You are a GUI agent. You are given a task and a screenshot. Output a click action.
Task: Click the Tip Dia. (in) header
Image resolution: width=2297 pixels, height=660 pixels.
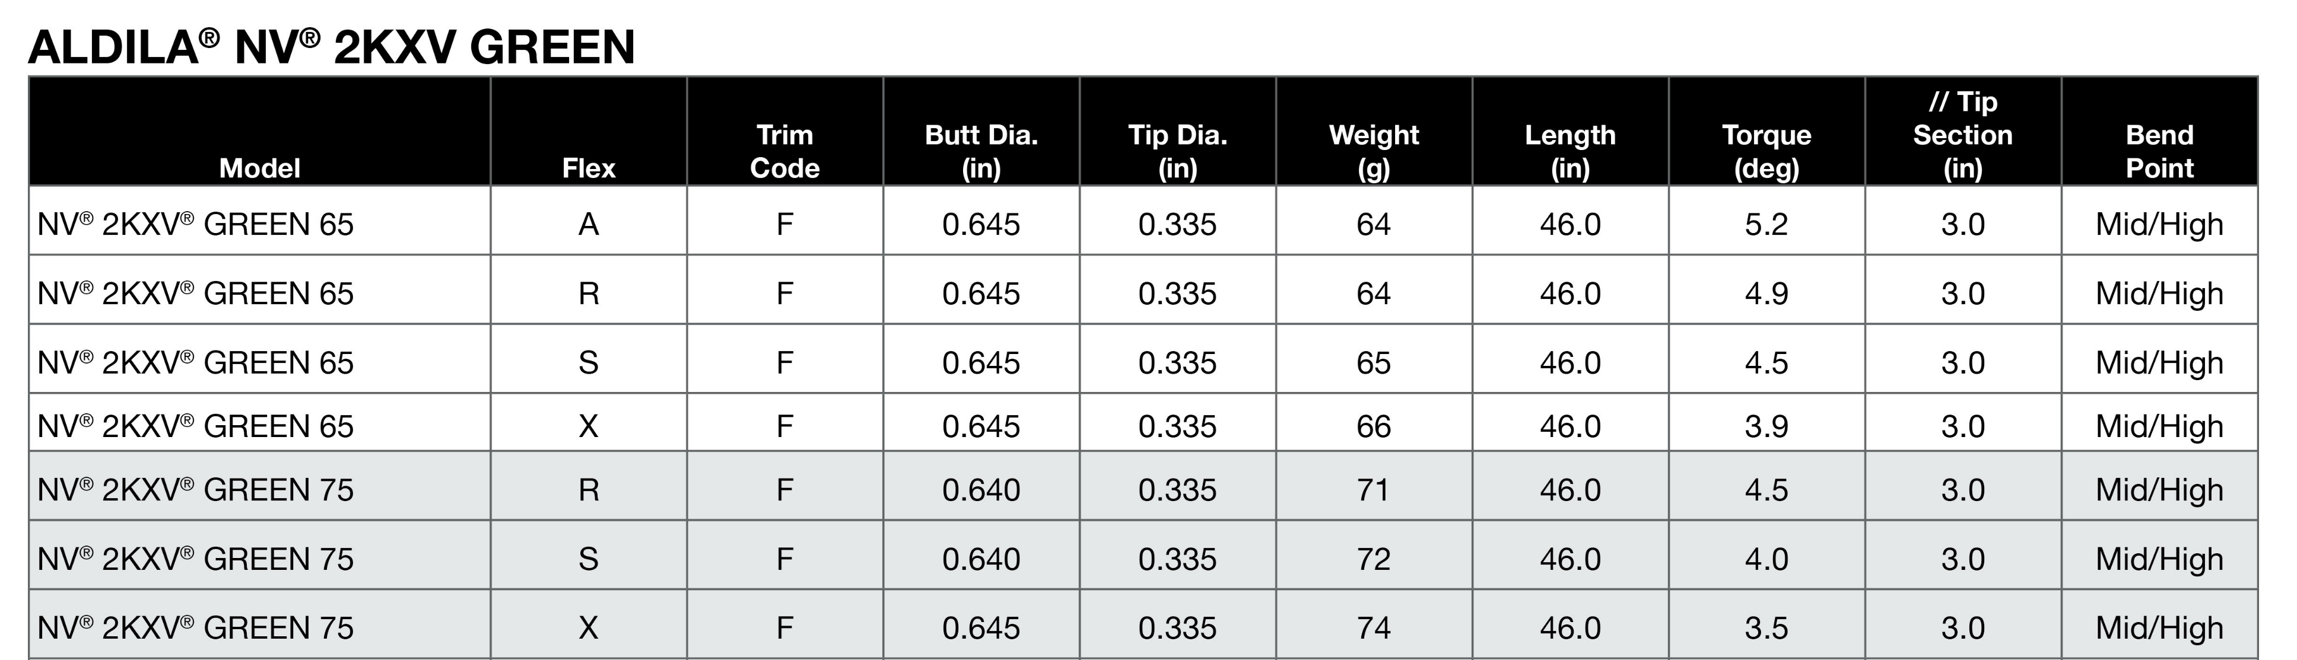pos(1177,151)
